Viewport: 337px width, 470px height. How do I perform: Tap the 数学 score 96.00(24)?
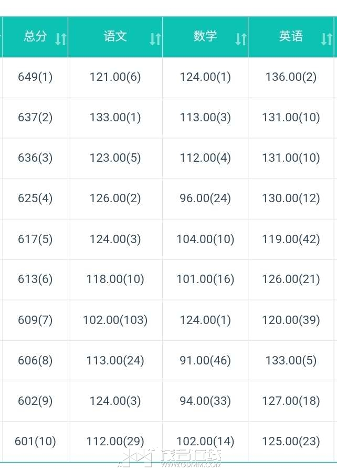[x=205, y=198]
